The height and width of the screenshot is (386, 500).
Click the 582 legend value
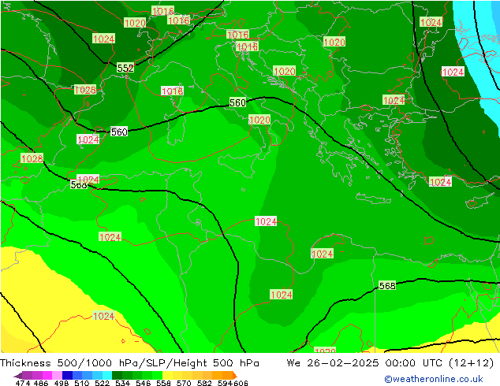tap(204, 383)
